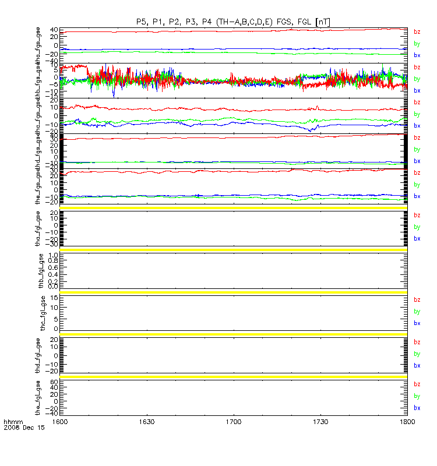Image resolution: width=437 pixels, height=466 pixels.
Task: Pick the bx legend label of the thc_fgs panel
Action: [417, 125]
